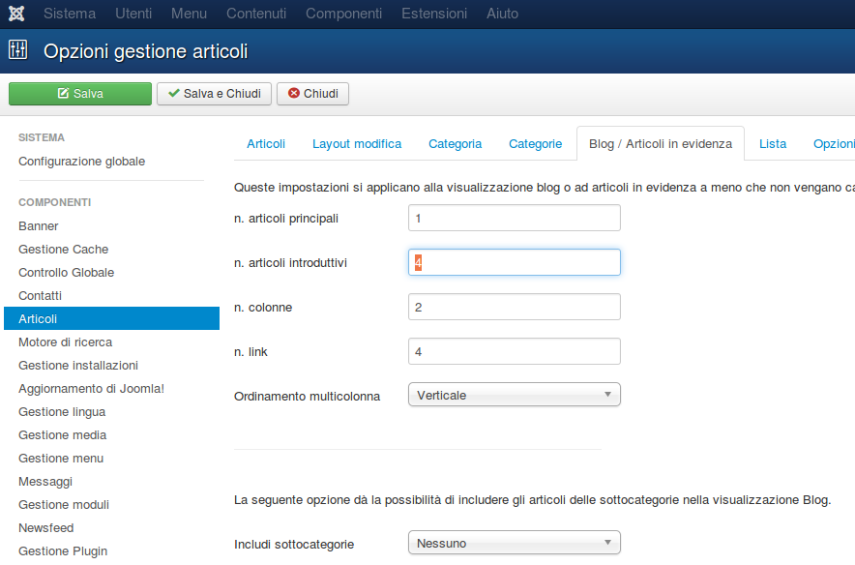Switch to the Categoria tab
This screenshot has height=565, width=855.
(x=455, y=143)
